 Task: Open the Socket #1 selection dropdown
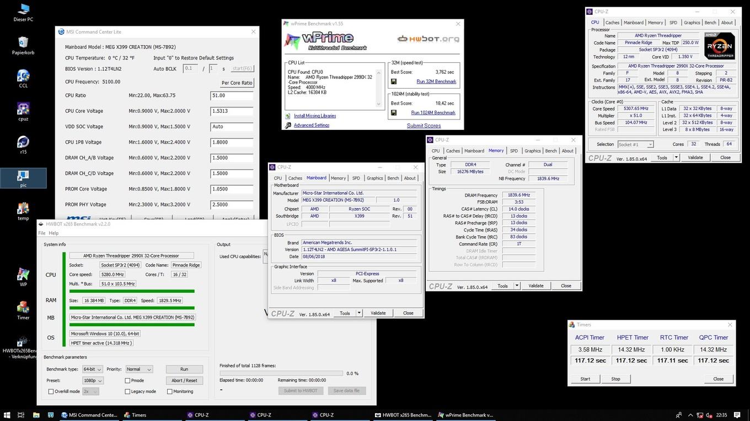click(x=635, y=144)
